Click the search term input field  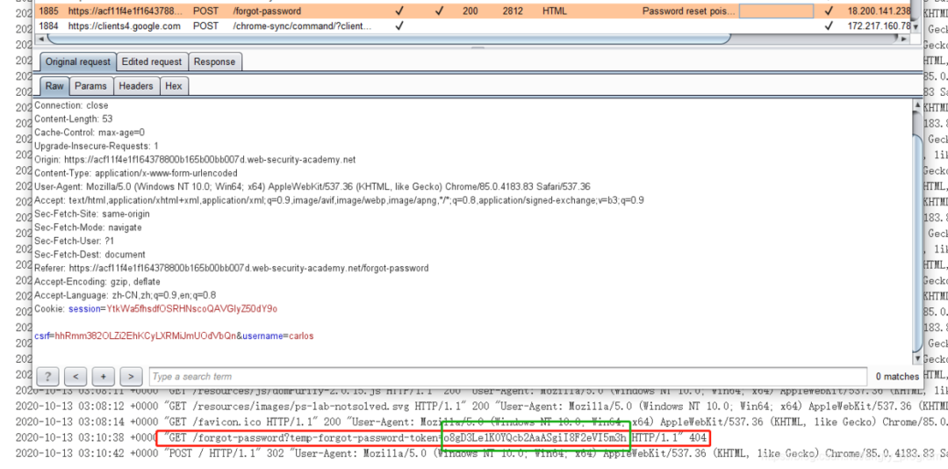[508, 377]
